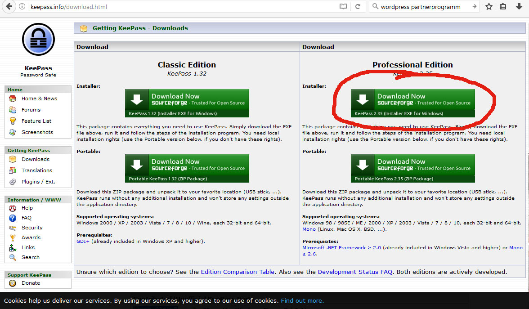The height and width of the screenshot is (309, 529).
Task: Click the Classic Edition heading
Action: (x=187, y=65)
